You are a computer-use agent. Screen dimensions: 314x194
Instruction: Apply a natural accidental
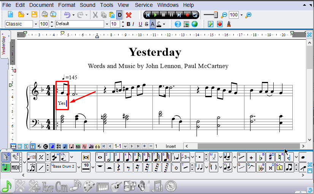280,157
